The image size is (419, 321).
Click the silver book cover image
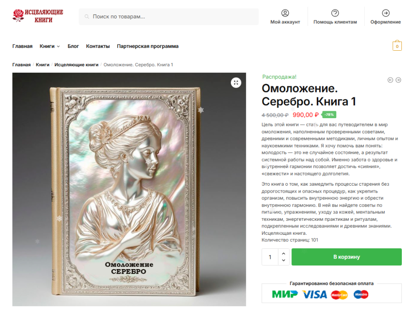pyautogui.click(x=129, y=189)
